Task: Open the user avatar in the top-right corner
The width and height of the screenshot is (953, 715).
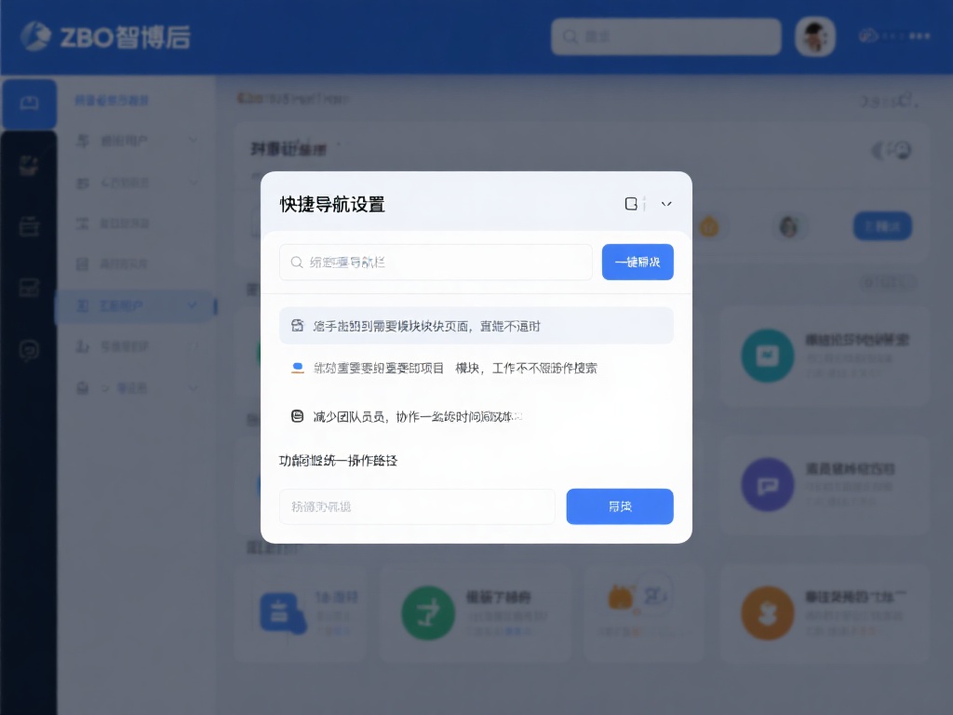Action: point(814,36)
